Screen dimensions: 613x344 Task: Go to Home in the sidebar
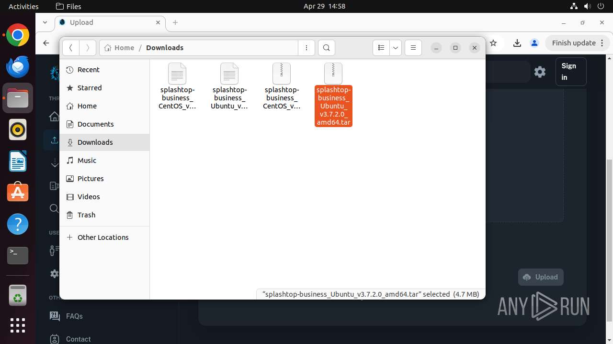(x=104, y=106)
